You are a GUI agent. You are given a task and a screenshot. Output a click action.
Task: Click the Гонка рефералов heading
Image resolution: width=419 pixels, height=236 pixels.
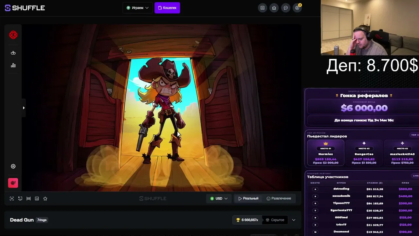[x=364, y=96]
